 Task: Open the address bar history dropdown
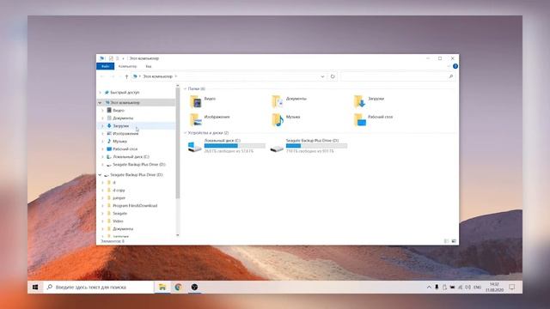click(x=322, y=76)
